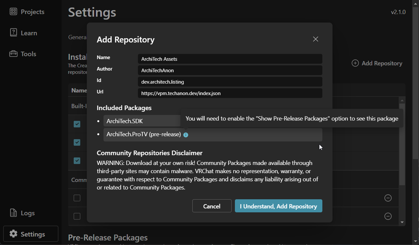This screenshot has width=419, height=245.
Task: Remove the second community repository
Action: 388,216
